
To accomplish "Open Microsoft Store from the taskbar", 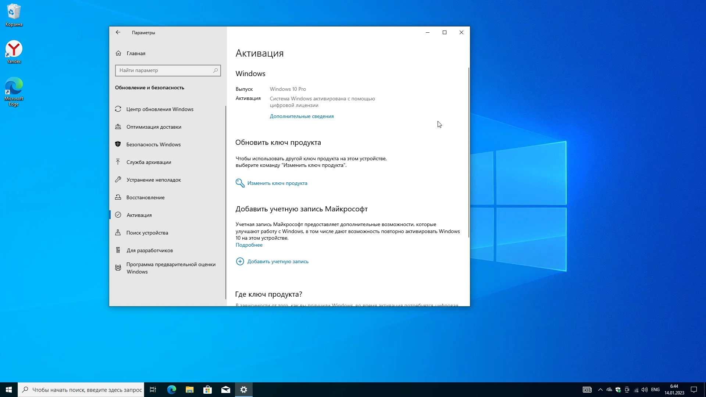I will point(207,390).
